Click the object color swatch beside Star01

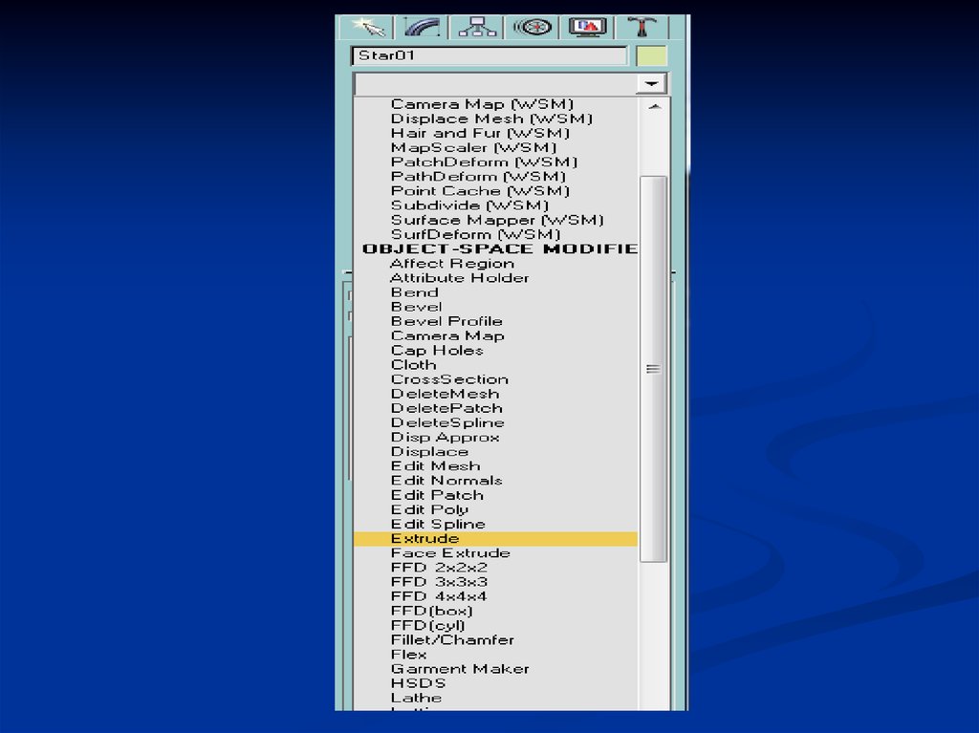pyautogui.click(x=651, y=56)
